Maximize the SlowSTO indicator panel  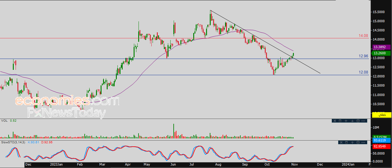pyautogui.click(x=346, y=142)
